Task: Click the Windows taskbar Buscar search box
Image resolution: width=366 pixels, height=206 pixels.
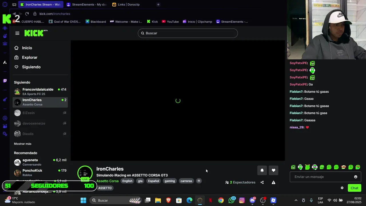Action: tap(116, 200)
